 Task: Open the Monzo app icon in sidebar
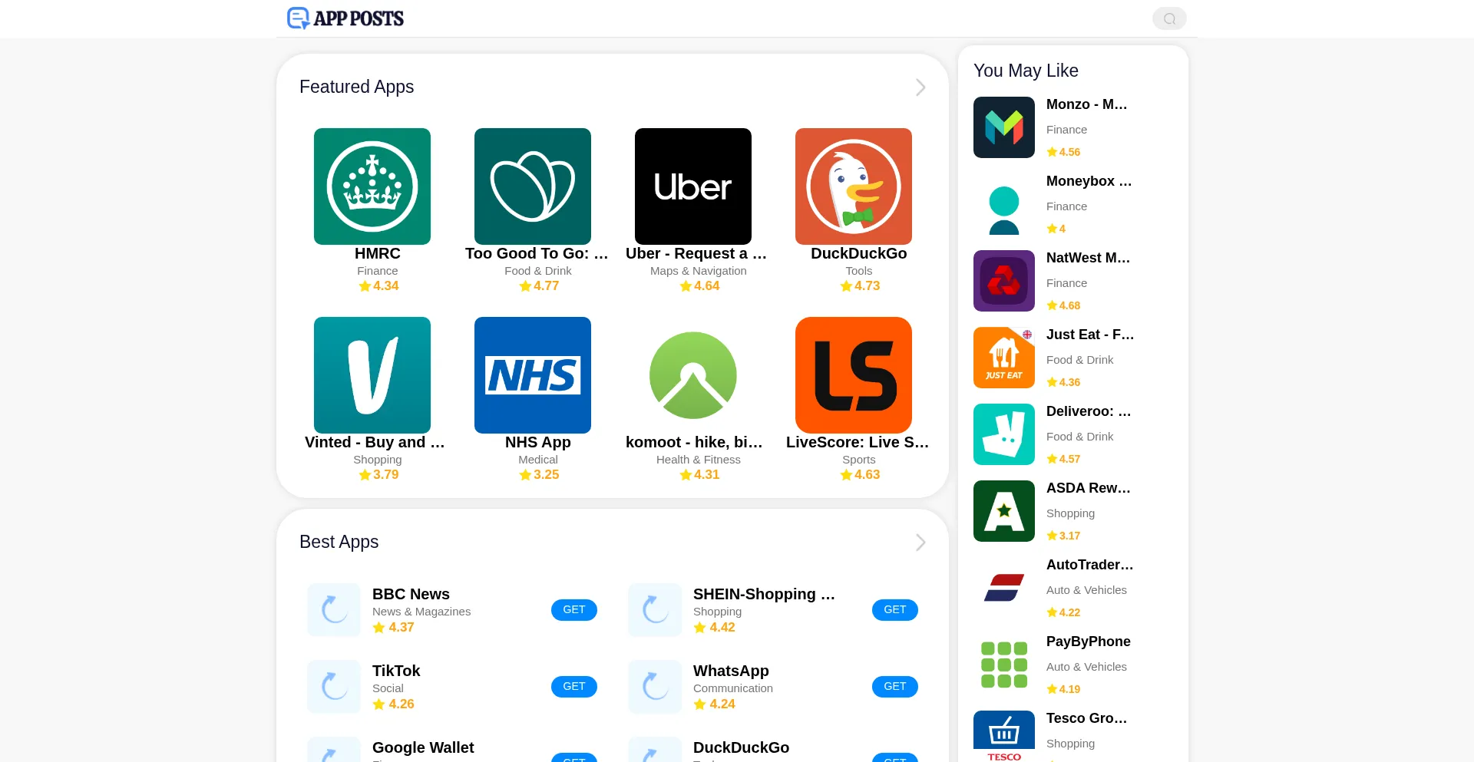pyautogui.click(x=1004, y=127)
